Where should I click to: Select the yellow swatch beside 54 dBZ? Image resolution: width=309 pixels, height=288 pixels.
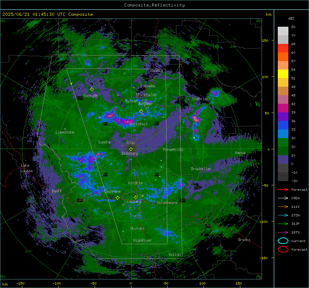(283, 74)
